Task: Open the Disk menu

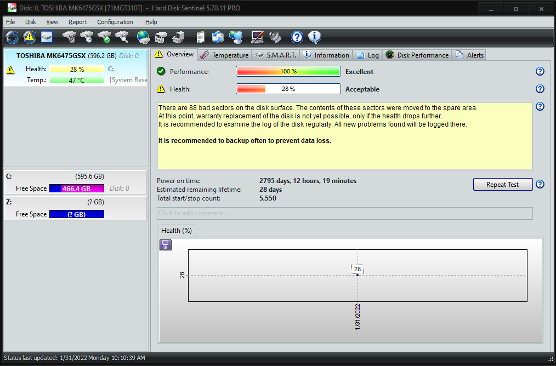Action: 31,22
